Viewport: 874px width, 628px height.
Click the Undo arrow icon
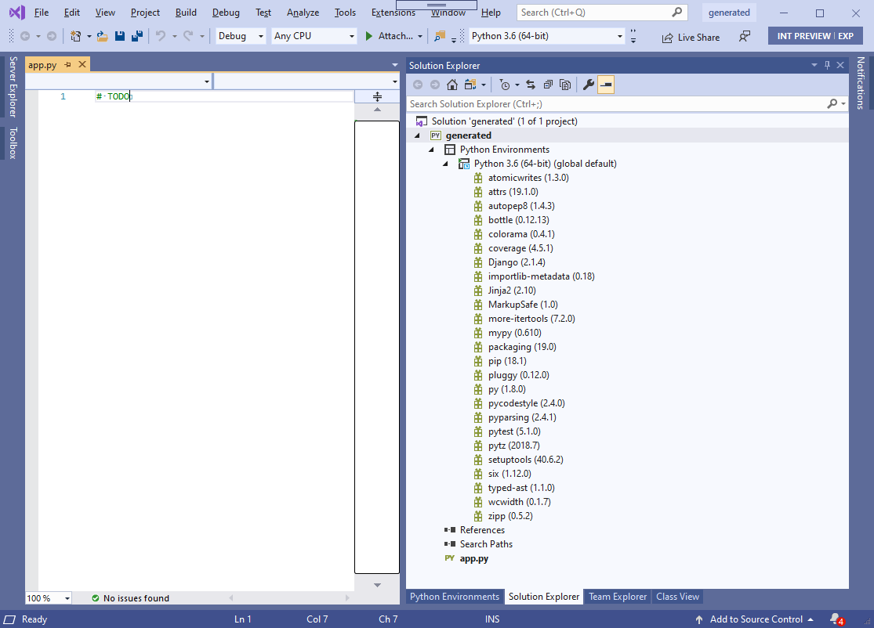(x=161, y=36)
